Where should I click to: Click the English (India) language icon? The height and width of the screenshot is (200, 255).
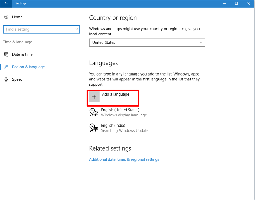[94, 128]
